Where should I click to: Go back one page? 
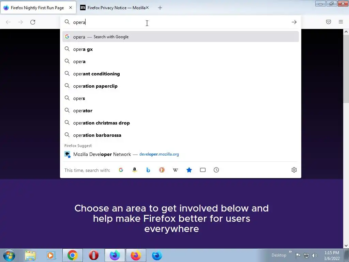tap(8, 22)
